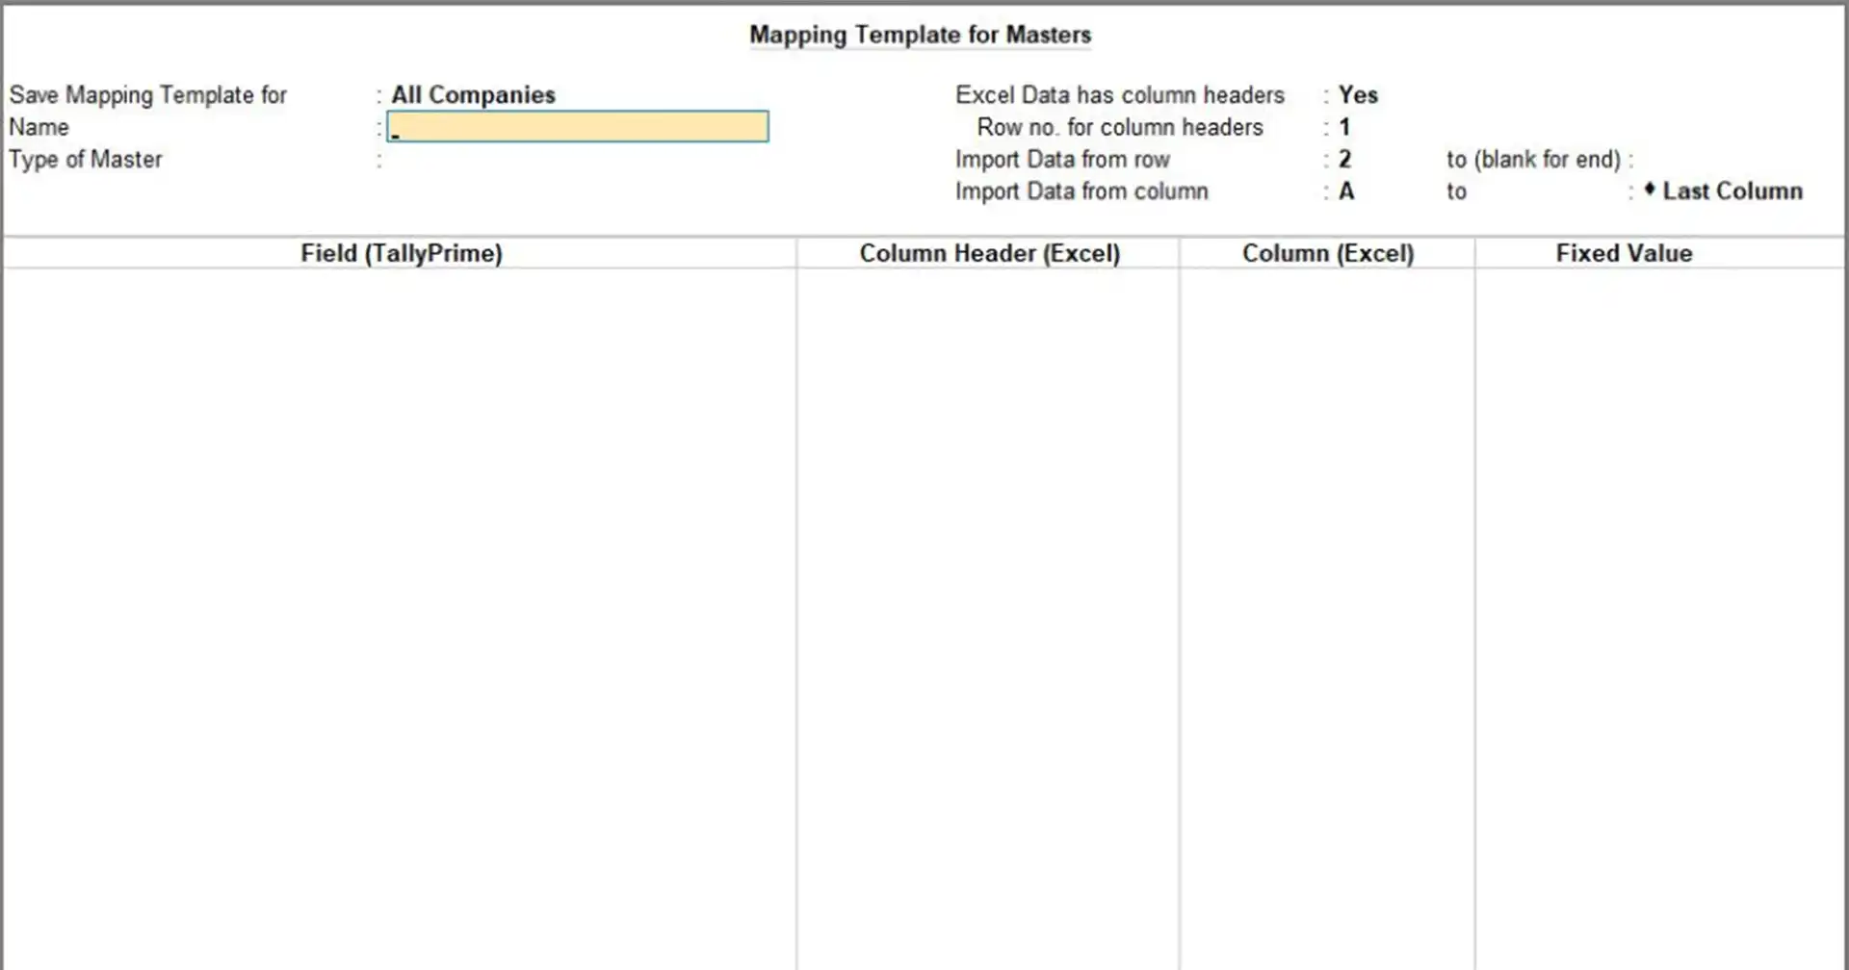The height and width of the screenshot is (970, 1849).
Task: Change Save Mapping Template for All Companies
Action: [x=473, y=94]
